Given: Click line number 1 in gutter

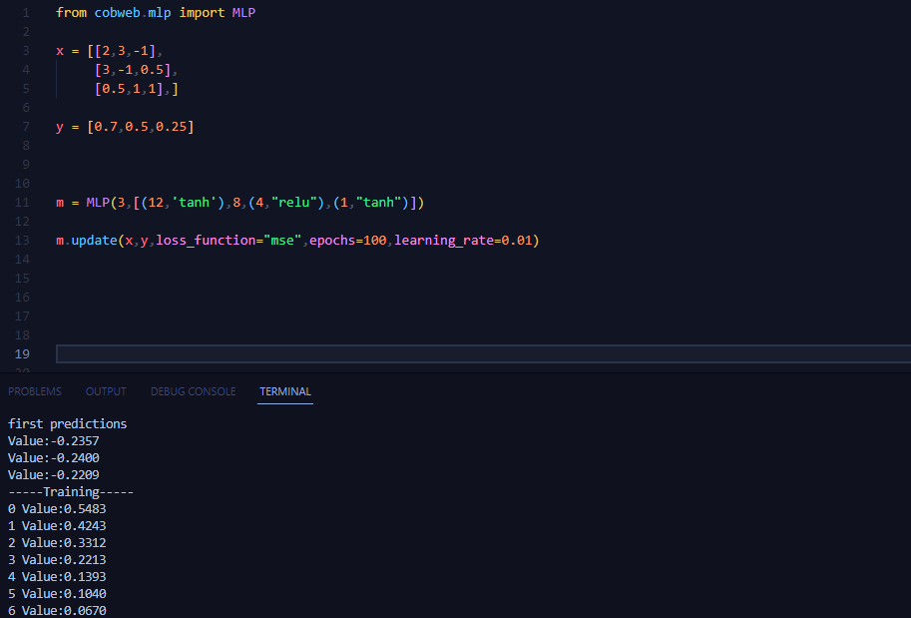Looking at the screenshot, I should coord(26,13).
